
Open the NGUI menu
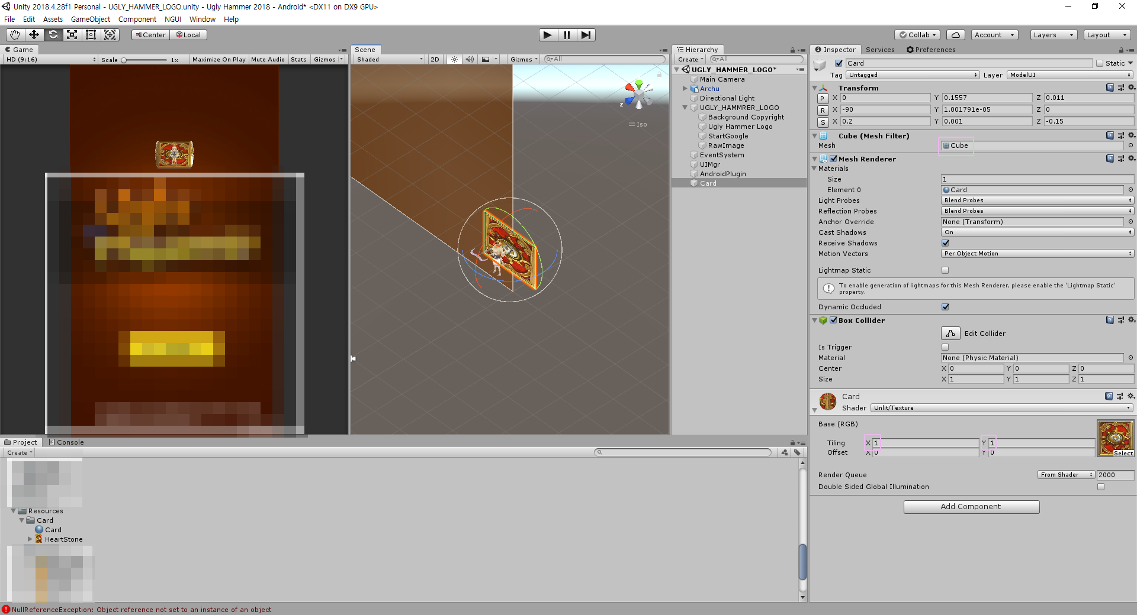click(x=173, y=19)
